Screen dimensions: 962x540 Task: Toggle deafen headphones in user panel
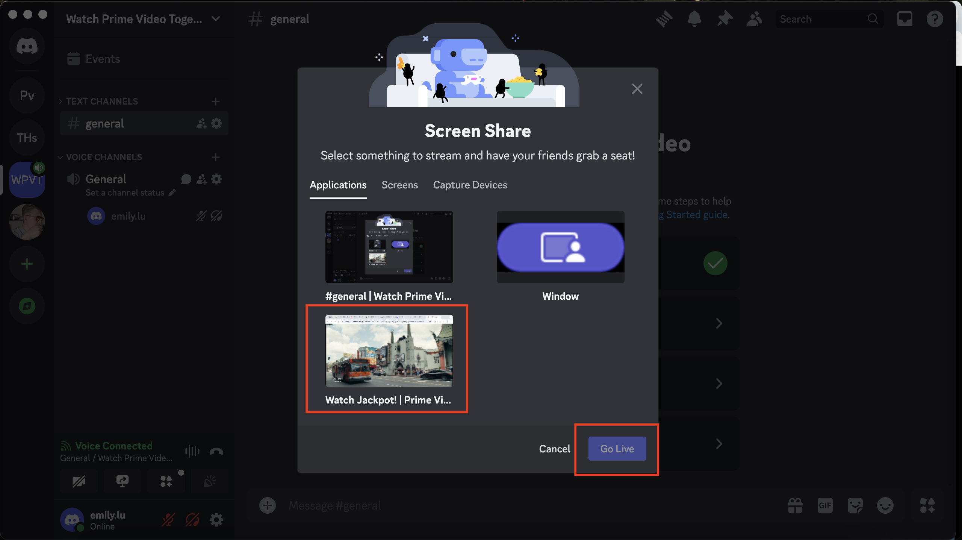(192, 520)
